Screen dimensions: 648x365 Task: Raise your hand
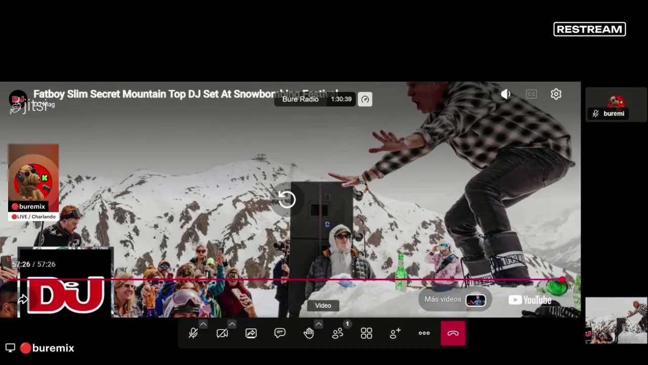(309, 333)
